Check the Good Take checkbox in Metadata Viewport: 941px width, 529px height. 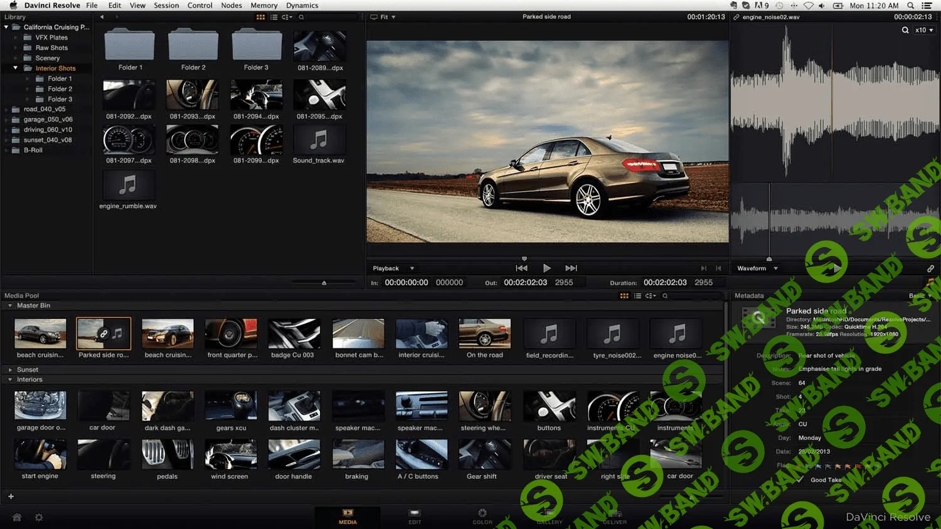click(x=800, y=479)
